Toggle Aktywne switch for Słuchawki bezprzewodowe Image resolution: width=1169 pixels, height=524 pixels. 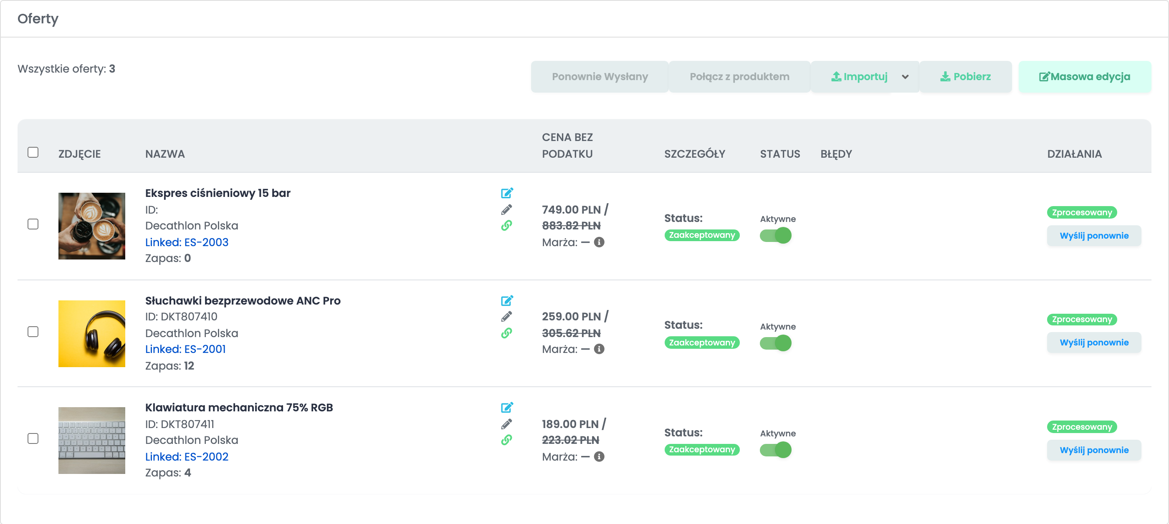(776, 343)
